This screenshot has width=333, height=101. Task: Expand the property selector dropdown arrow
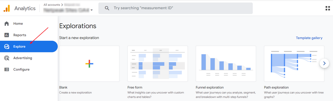tap(92, 10)
